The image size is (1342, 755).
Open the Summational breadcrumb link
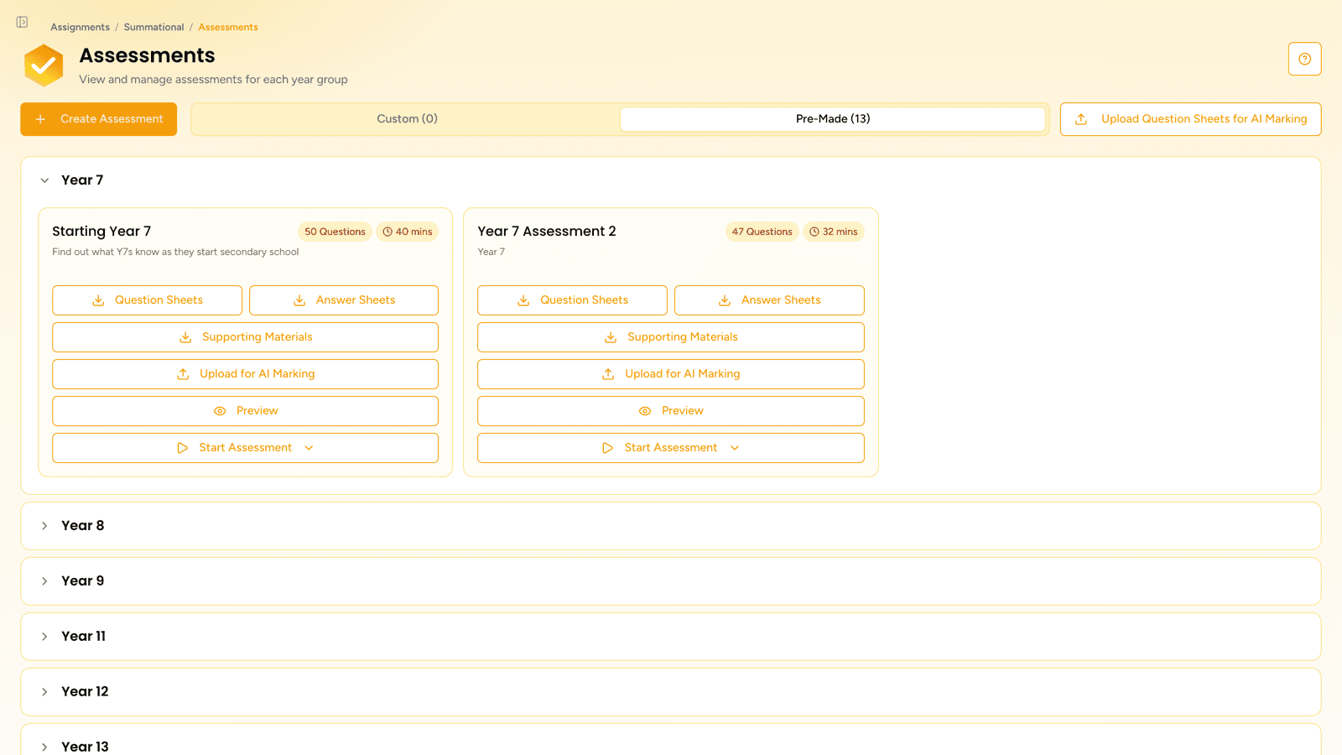point(153,27)
